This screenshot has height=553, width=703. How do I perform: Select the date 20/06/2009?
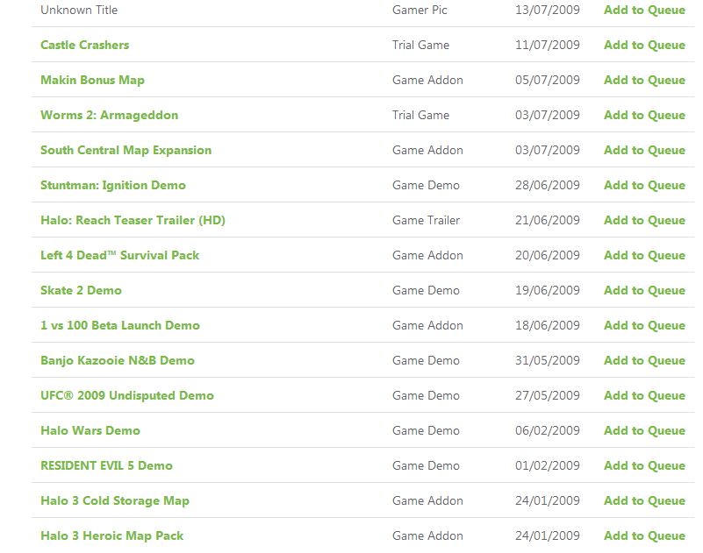click(548, 255)
